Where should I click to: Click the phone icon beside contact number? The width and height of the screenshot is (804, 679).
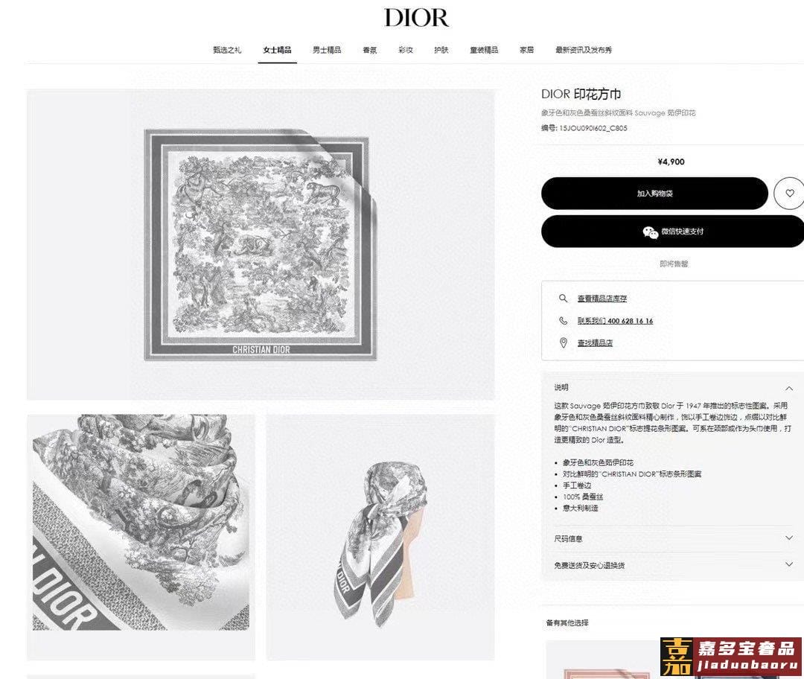pos(563,321)
